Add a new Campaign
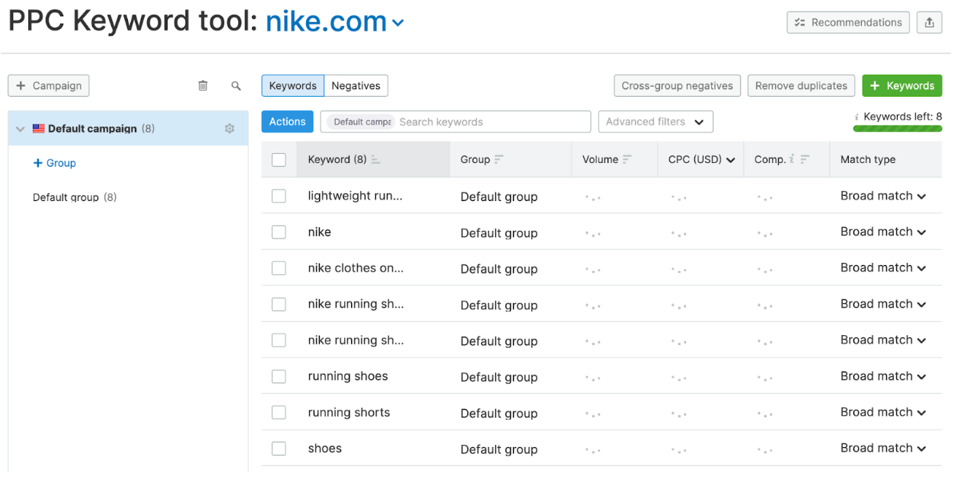This screenshot has height=489, width=970. [x=49, y=85]
